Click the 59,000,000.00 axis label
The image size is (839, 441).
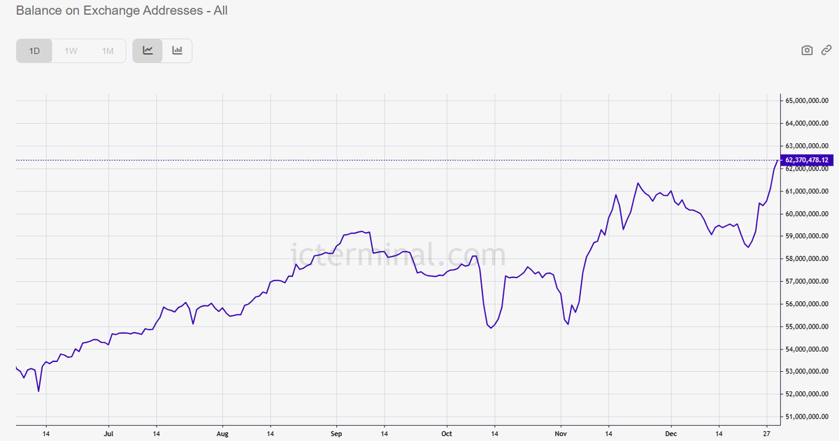(x=807, y=236)
